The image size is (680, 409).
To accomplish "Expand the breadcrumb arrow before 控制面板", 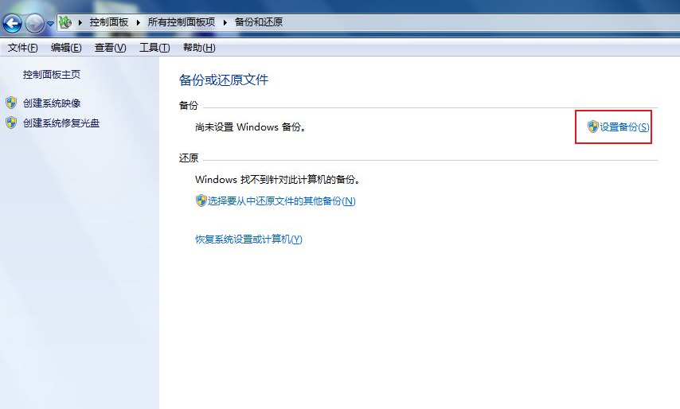I will (x=80, y=22).
